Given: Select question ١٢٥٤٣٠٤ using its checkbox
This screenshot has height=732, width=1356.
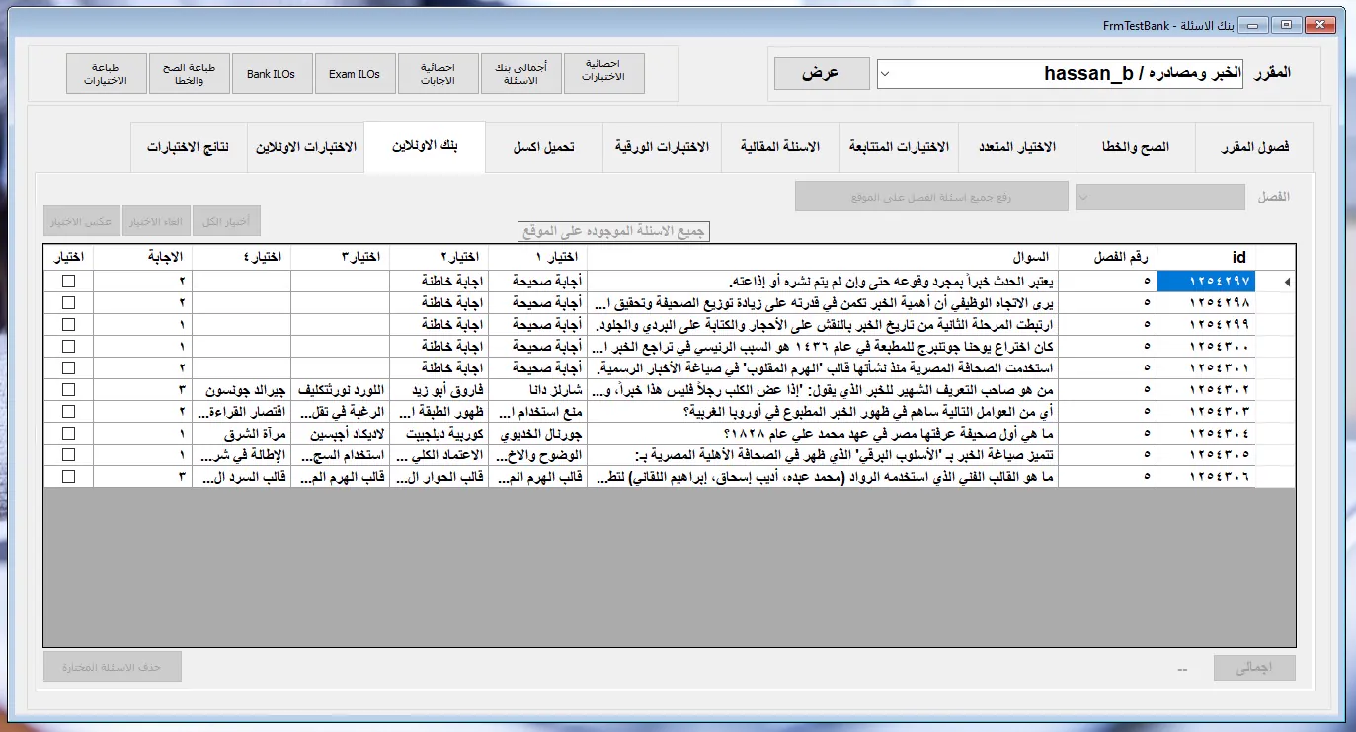Looking at the screenshot, I should click(68, 433).
